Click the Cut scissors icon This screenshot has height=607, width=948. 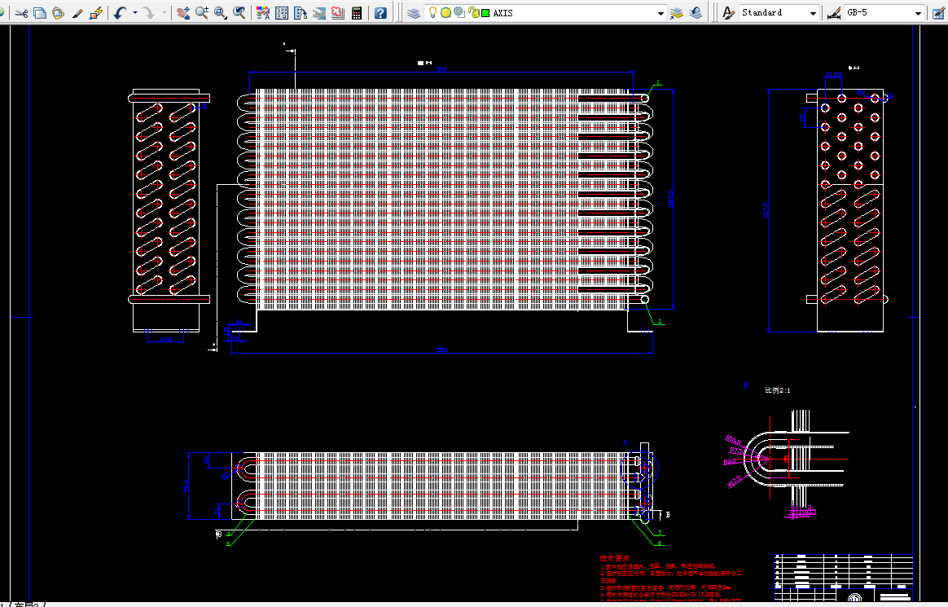click(x=21, y=13)
